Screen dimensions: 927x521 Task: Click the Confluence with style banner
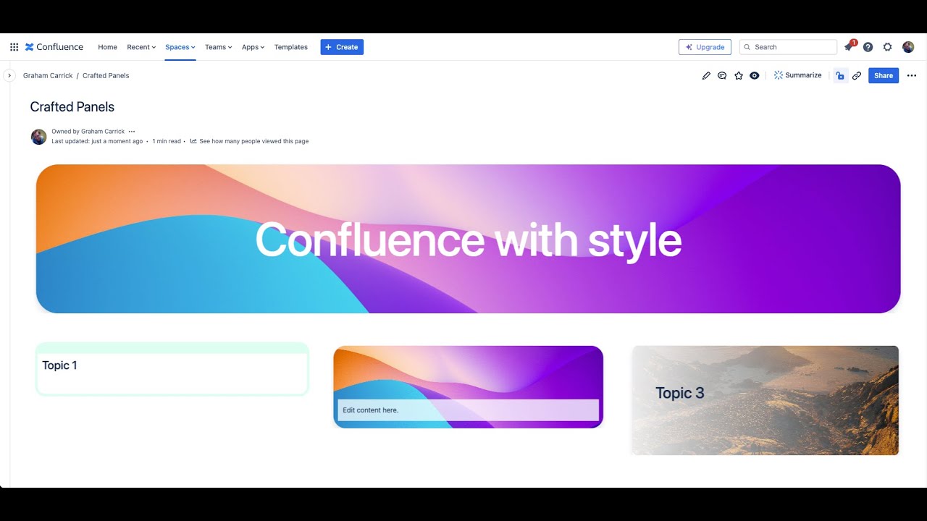(468, 239)
